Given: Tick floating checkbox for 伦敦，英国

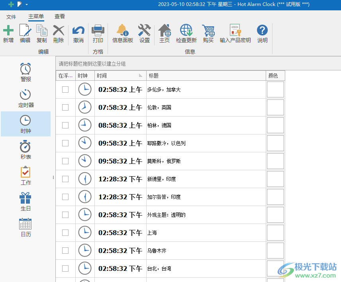Looking at the screenshot, I should tap(65, 107).
